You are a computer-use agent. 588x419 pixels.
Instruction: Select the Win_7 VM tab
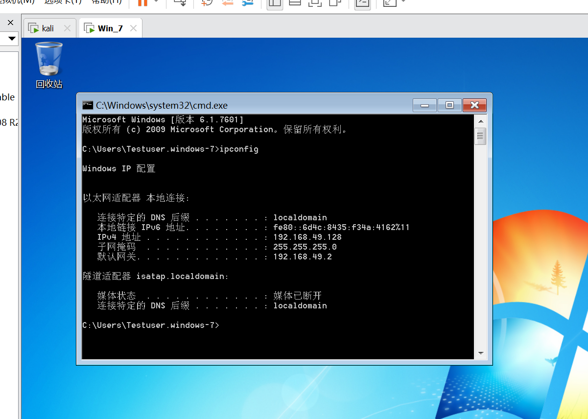tap(110, 28)
